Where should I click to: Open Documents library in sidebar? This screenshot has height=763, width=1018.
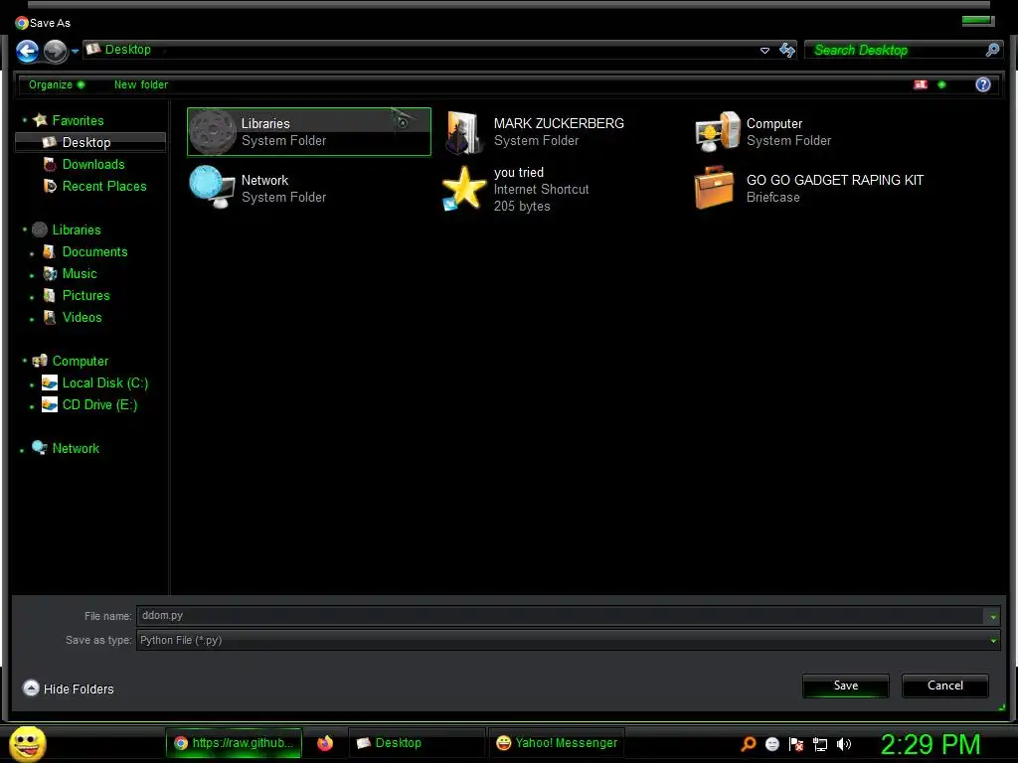coord(94,251)
